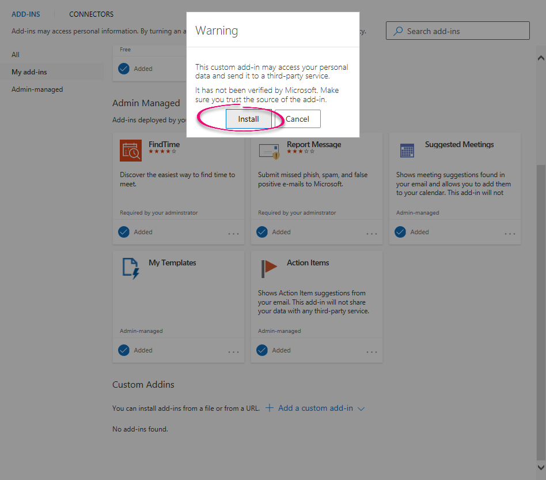Click Add a custom add-in link

[316, 408]
